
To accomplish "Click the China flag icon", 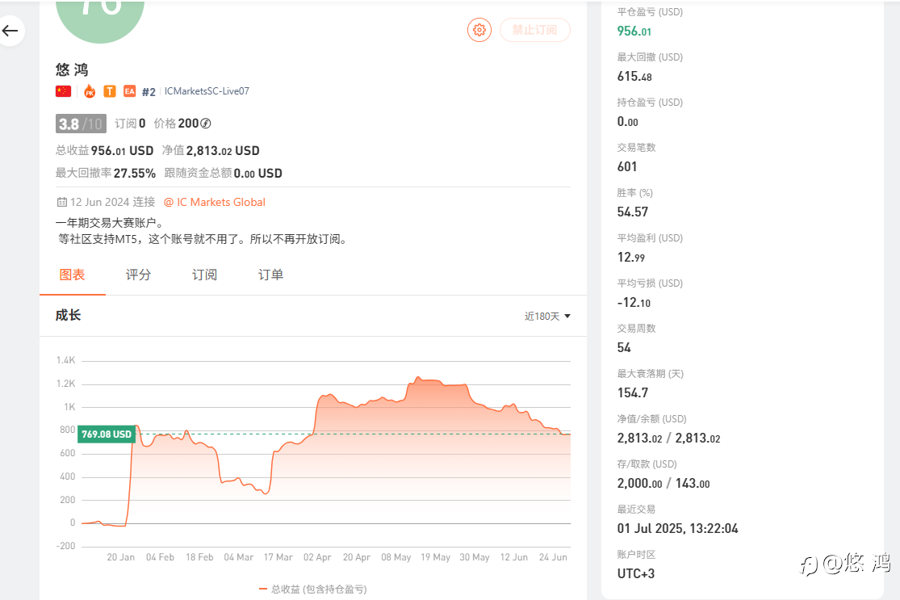I will 63,91.
